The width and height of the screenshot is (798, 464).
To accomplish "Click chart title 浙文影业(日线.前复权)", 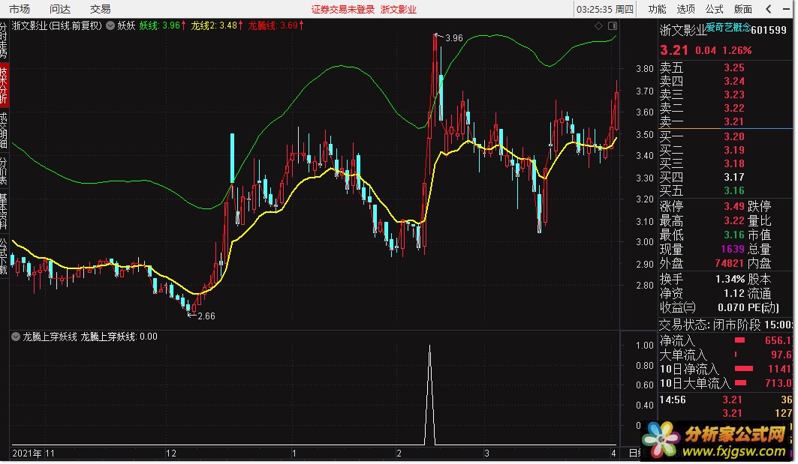I will 57,25.
